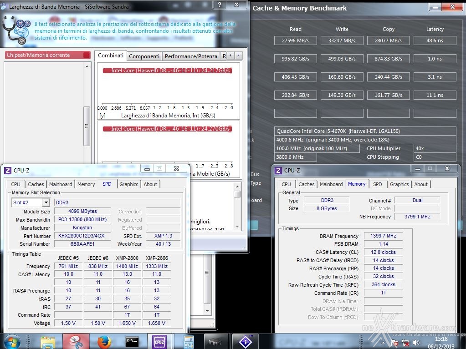Open Mainboard tab in SPD CPU-Z window
This screenshot has width=466, height=349.
pyautogui.click(x=61, y=184)
